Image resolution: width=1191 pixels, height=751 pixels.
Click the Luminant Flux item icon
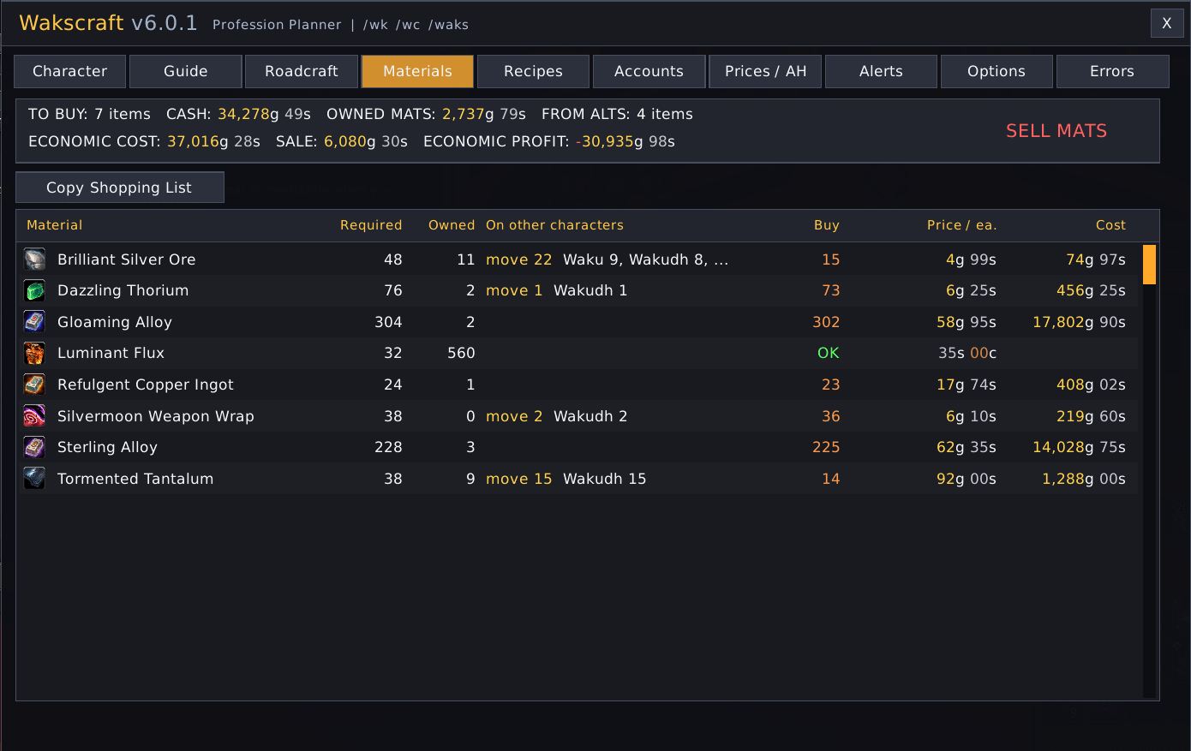pos(34,354)
